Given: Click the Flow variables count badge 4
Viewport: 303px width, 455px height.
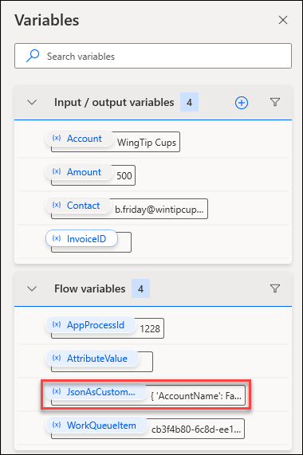Looking at the screenshot, I should 141,288.
